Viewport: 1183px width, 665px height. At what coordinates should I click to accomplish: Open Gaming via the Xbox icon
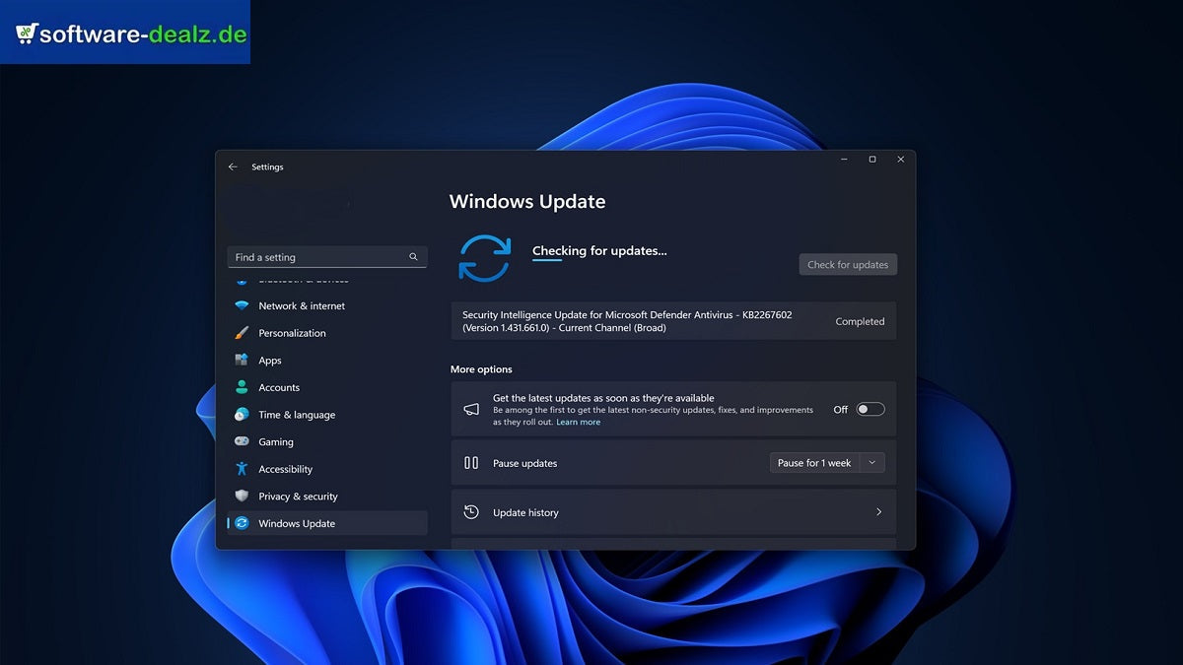[x=243, y=441]
